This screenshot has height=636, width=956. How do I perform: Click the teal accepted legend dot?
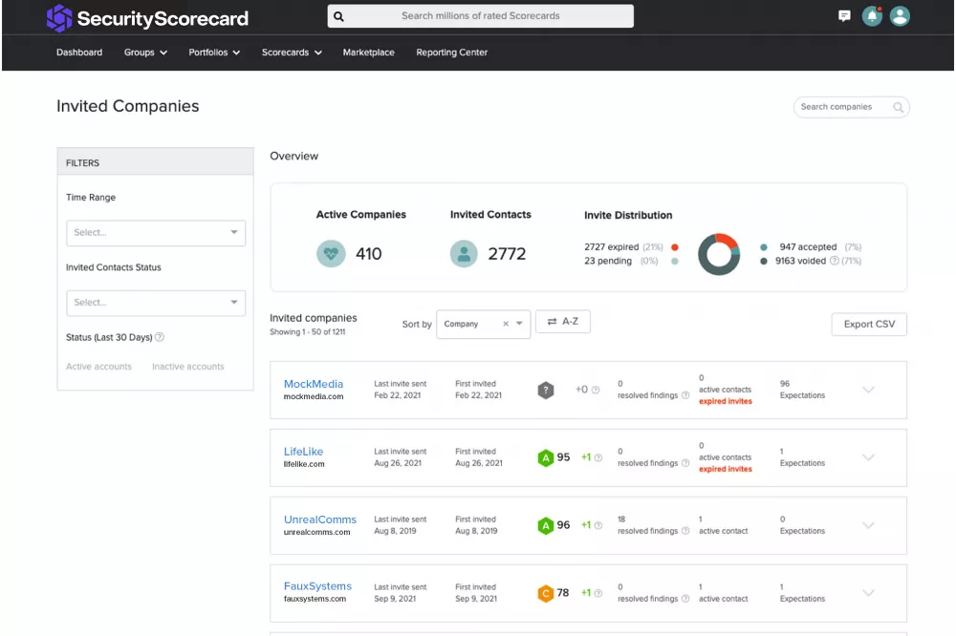pyautogui.click(x=763, y=247)
